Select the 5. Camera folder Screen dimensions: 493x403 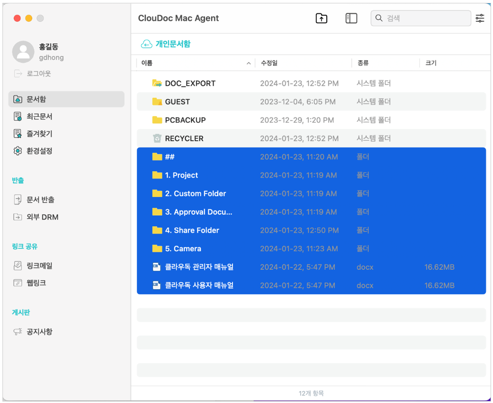tap(311, 249)
